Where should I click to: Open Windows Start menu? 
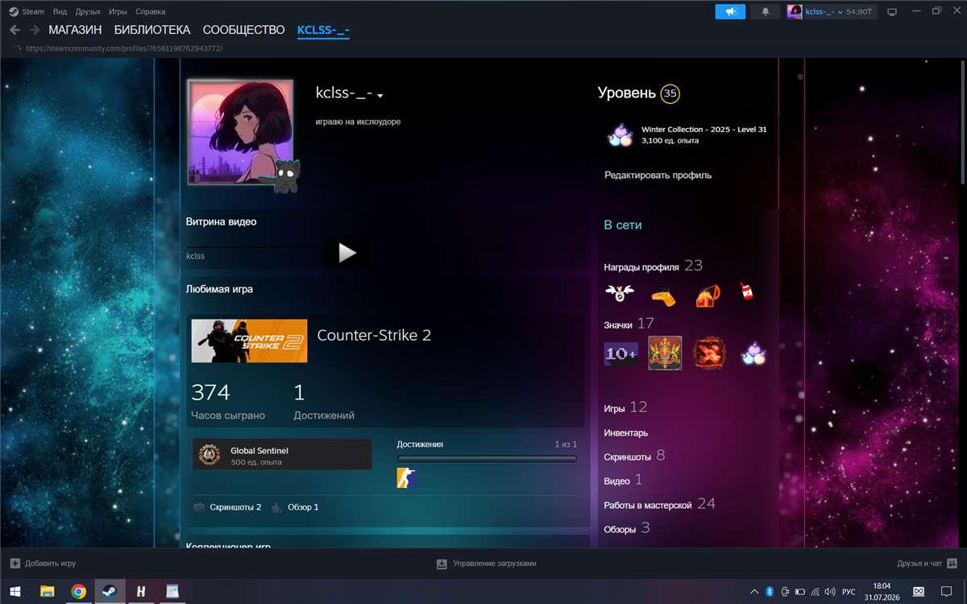click(x=15, y=592)
